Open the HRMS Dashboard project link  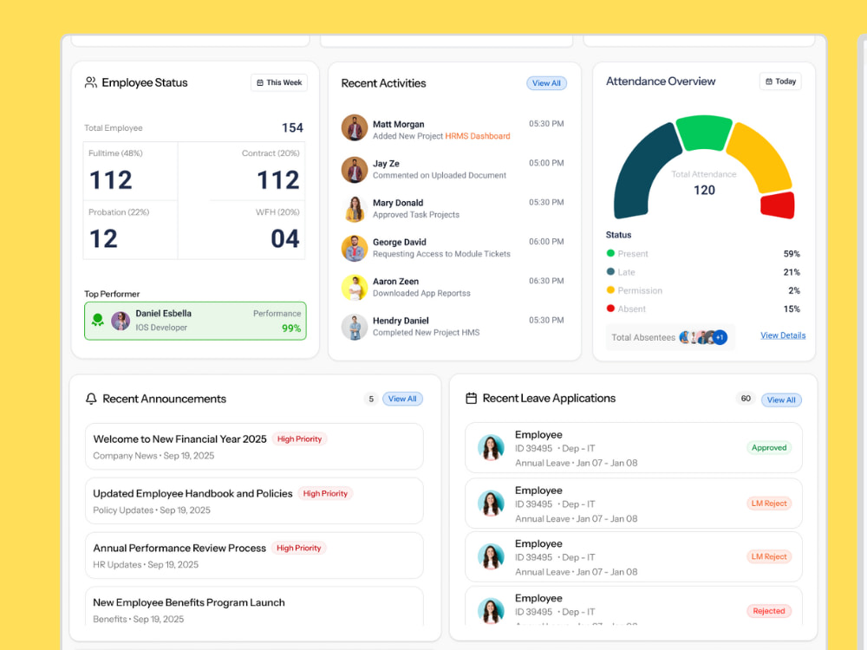coord(478,136)
